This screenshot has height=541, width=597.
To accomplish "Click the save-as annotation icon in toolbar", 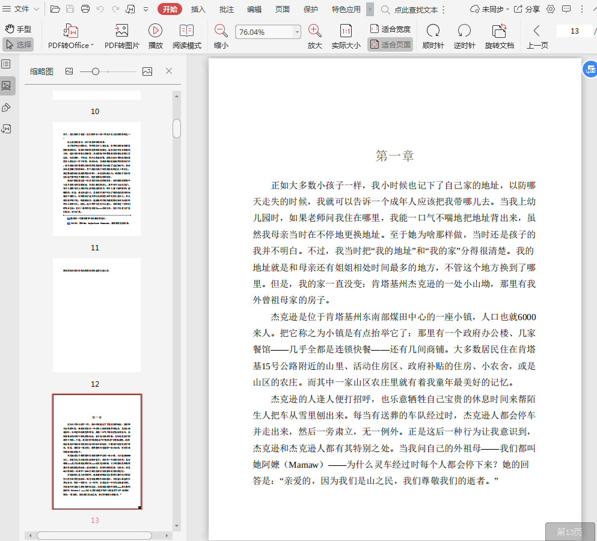I will pyautogui.click(x=130, y=9).
